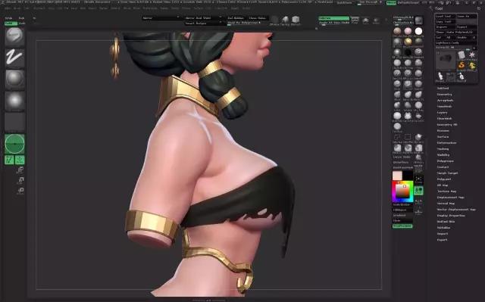Select the orange S SimpleBrush tool
This screenshot has width=485, height=302.
[462, 65]
